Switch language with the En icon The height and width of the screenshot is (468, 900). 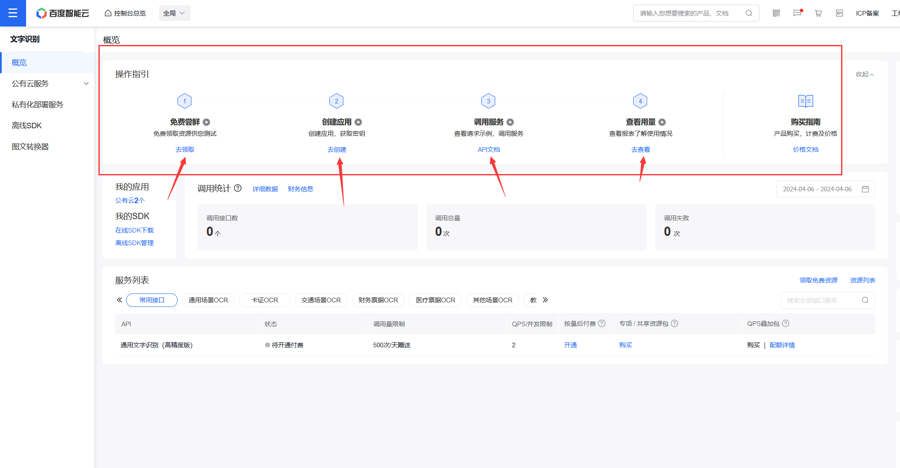839,13
